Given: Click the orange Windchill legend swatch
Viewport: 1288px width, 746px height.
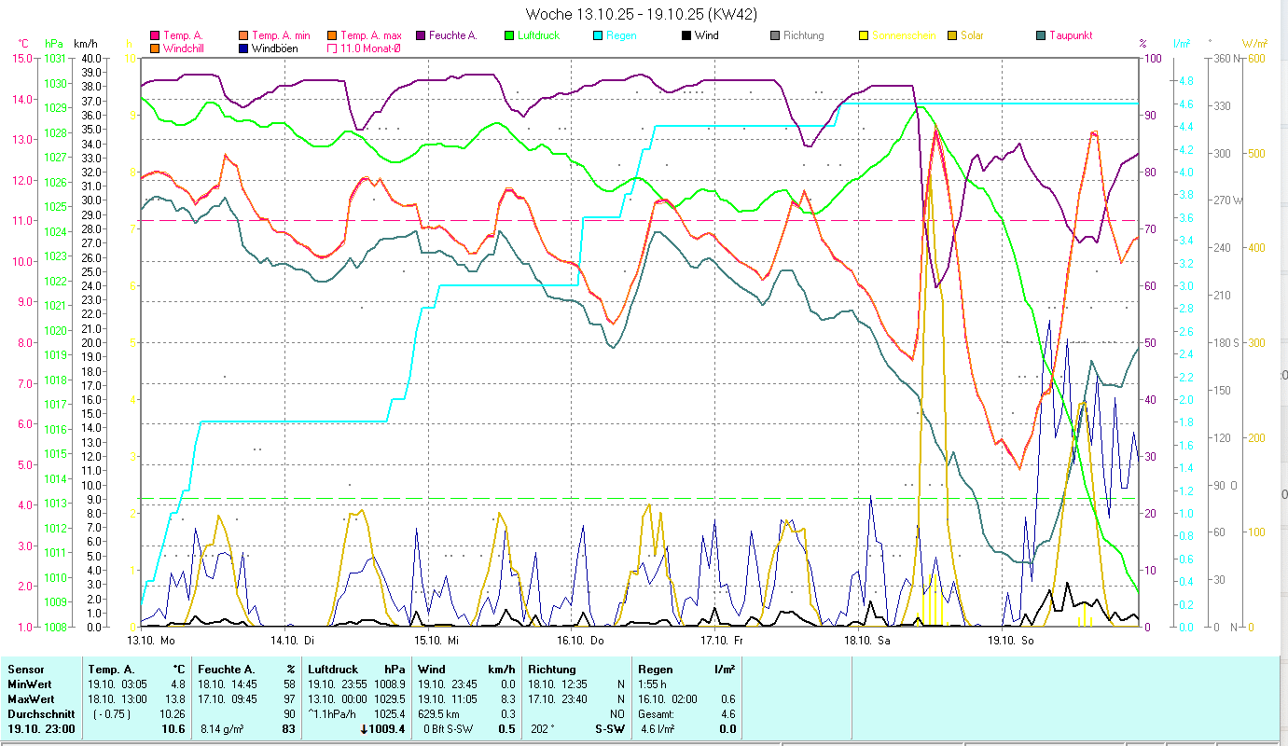Looking at the screenshot, I should pyautogui.click(x=155, y=48).
